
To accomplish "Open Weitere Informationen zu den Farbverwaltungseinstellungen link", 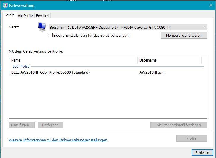I will (58, 140).
